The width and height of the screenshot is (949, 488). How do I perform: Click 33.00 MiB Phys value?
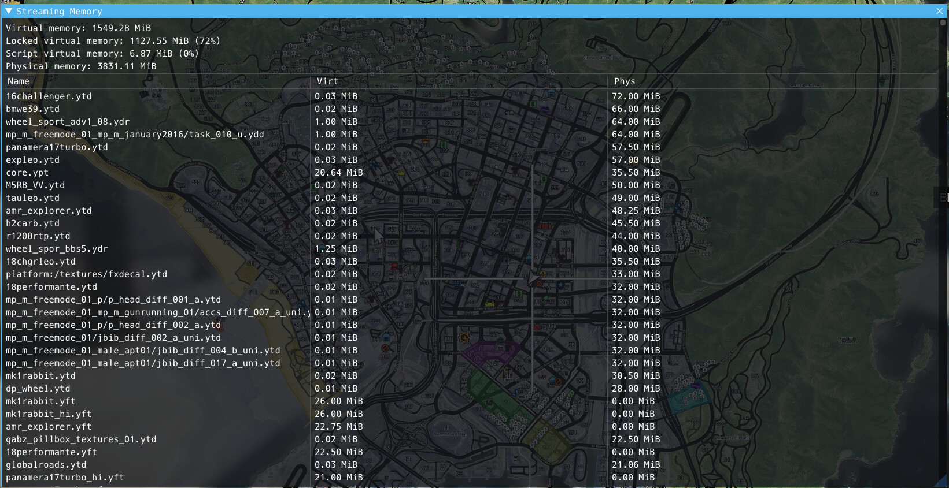click(x=636, y=274)
